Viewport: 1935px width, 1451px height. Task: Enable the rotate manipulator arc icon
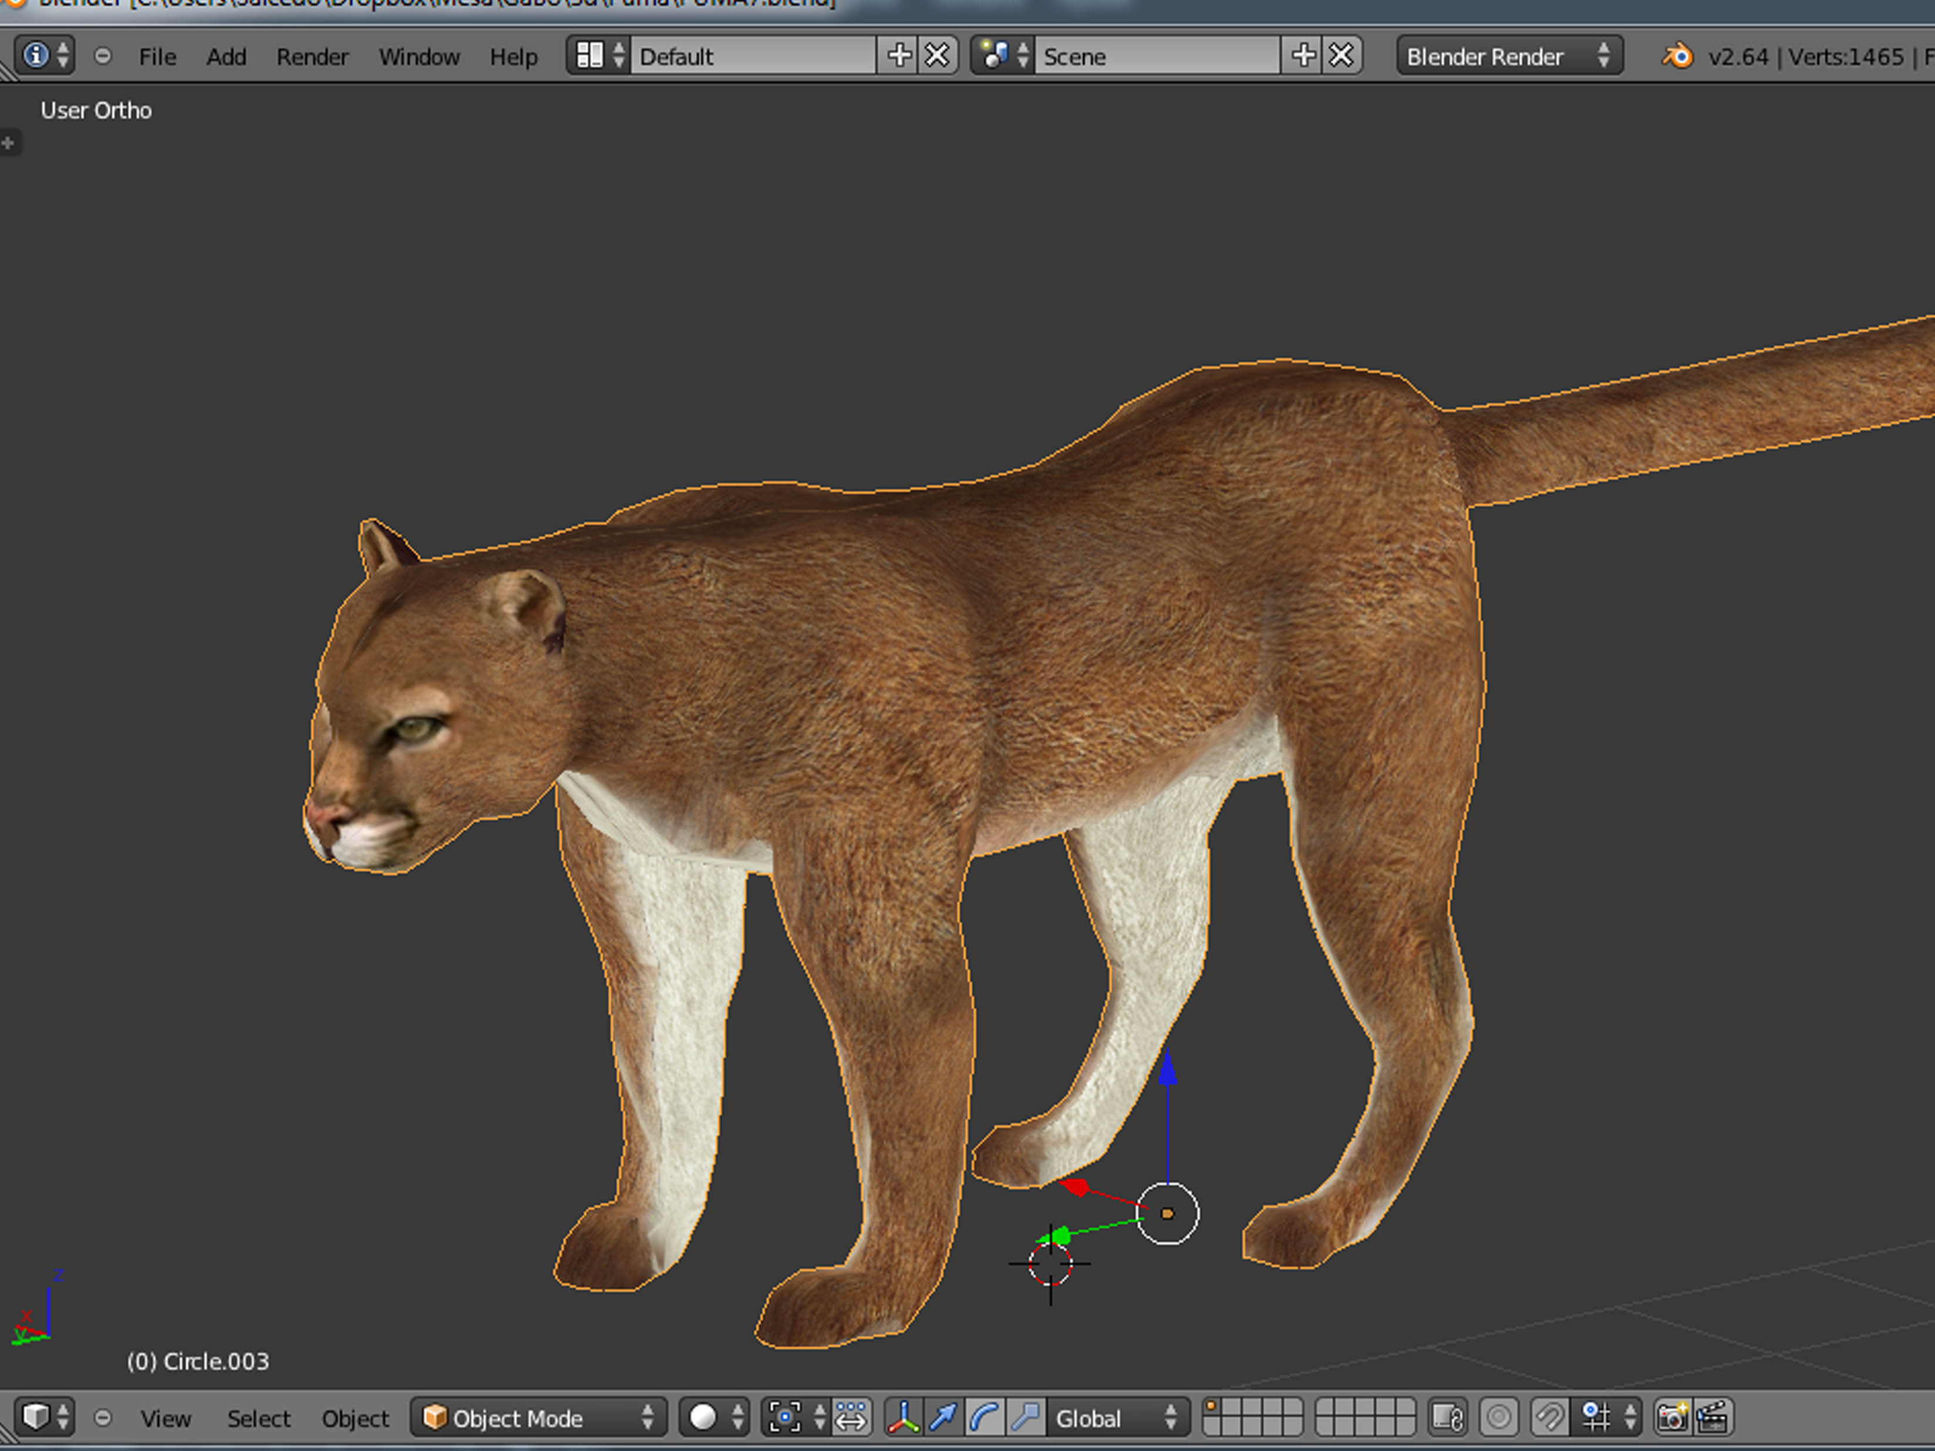985,1417
